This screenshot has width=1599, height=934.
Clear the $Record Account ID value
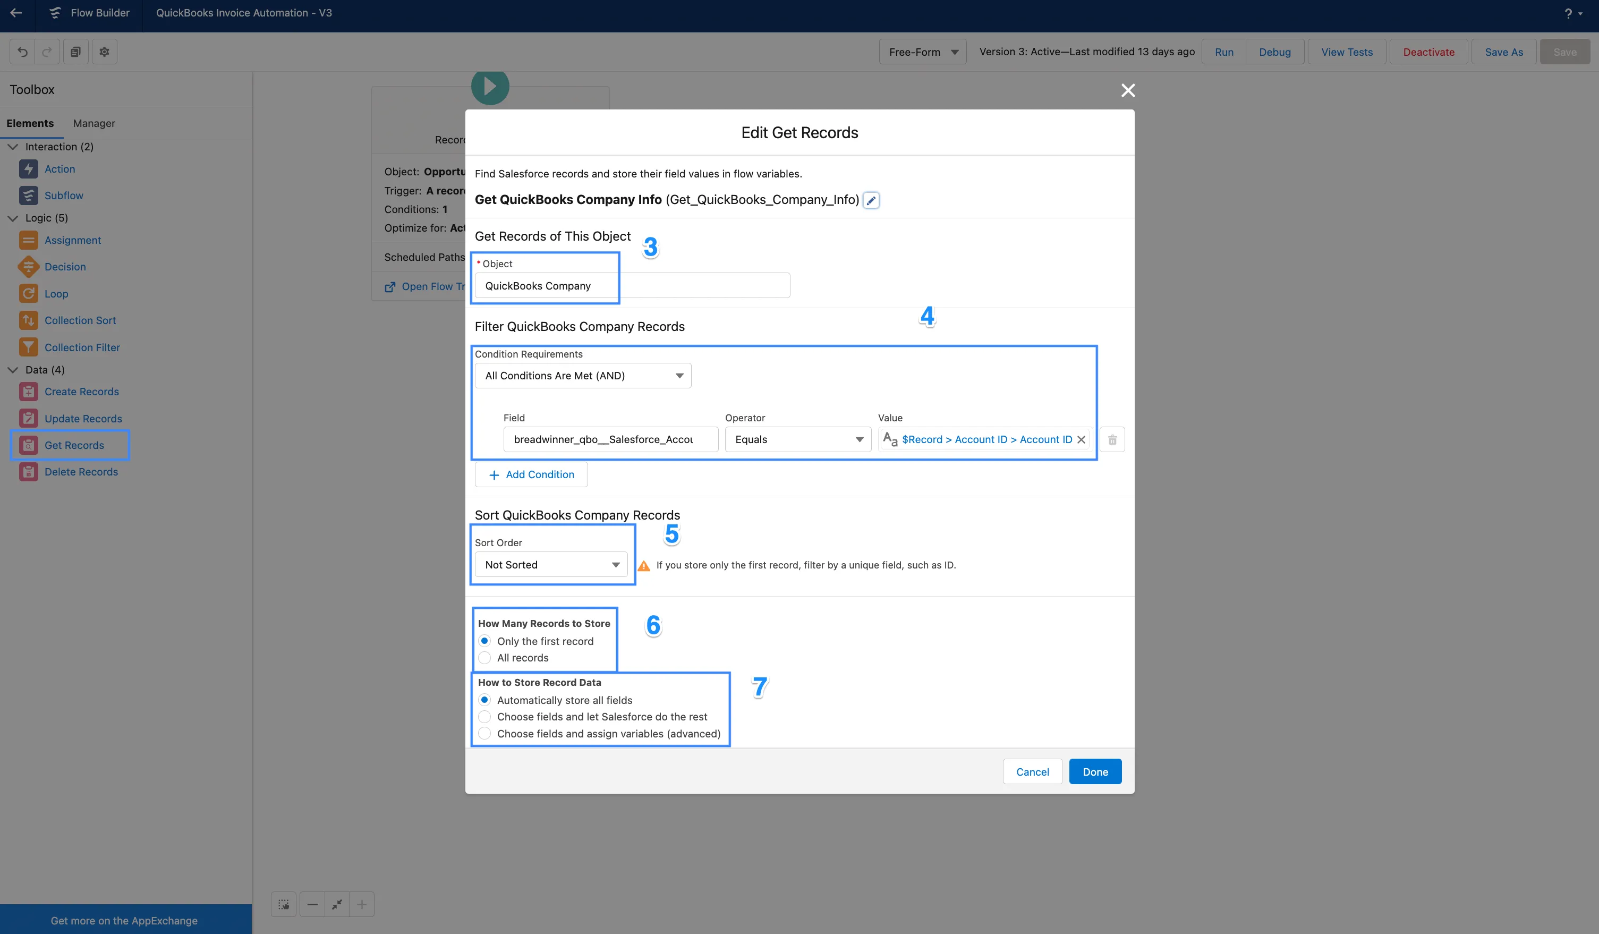tap(1081, 440)
